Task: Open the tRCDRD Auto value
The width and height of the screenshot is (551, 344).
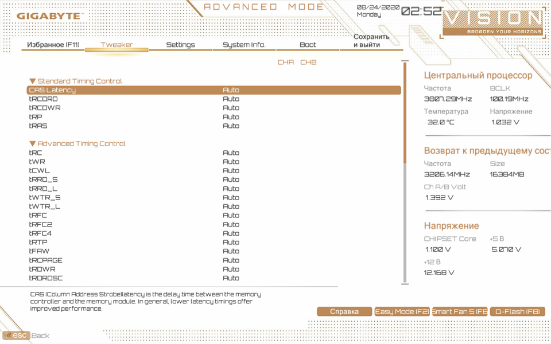Action: tap(231, 99)
